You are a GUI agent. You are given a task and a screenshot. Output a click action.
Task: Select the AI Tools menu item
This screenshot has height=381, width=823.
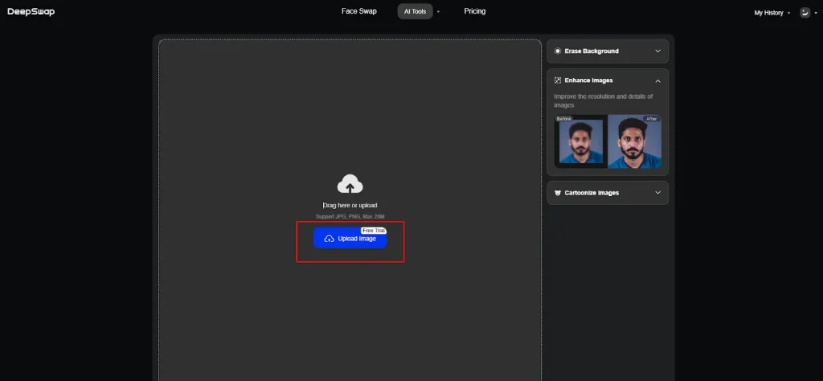click(x=416, y=11)
